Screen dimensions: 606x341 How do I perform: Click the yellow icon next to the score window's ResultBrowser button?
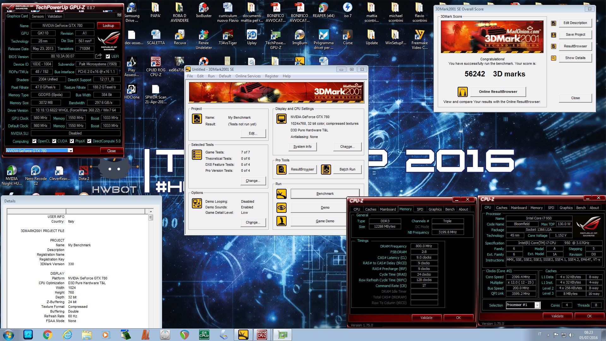click(553, 46)
